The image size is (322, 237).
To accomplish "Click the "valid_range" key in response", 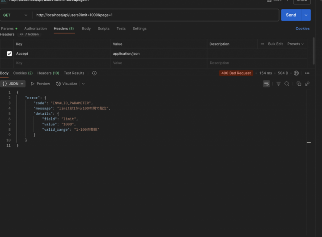I will (56, 129).
